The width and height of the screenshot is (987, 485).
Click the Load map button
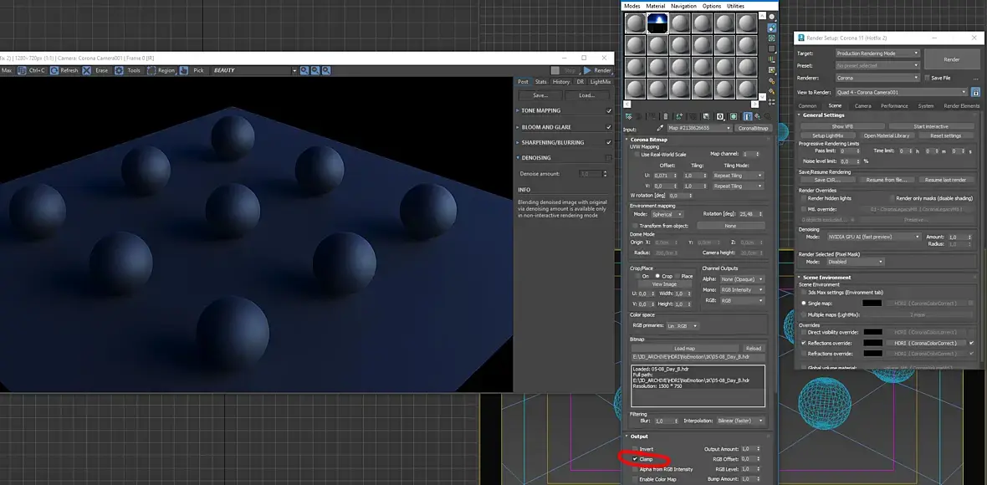coord(684,348)
